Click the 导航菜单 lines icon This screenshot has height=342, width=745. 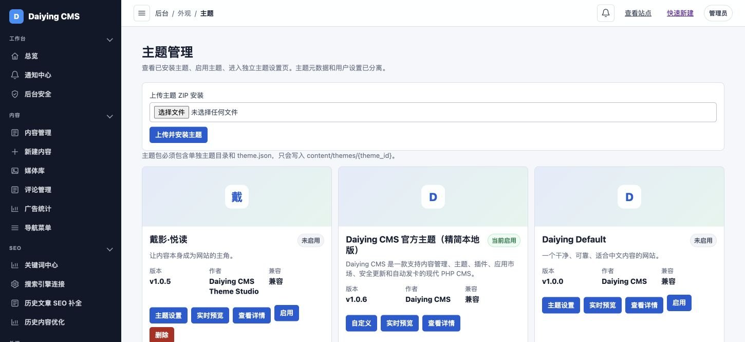tap(15, 228)
